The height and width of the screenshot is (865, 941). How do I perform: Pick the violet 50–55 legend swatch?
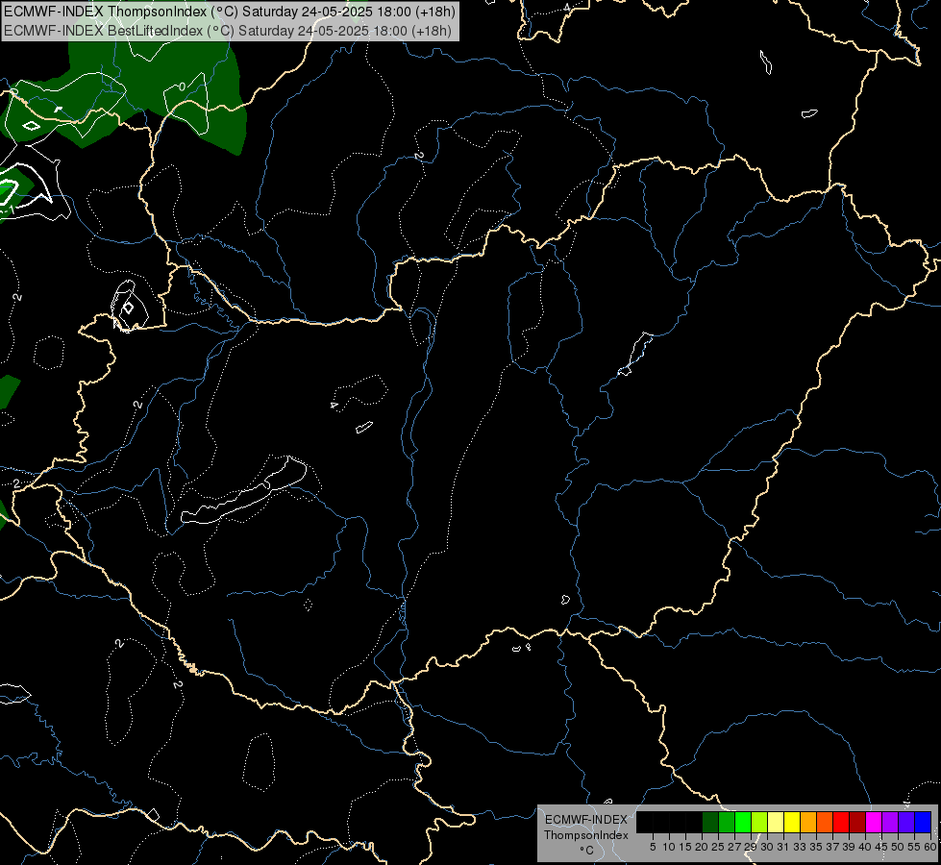click(x=906, y=823)
